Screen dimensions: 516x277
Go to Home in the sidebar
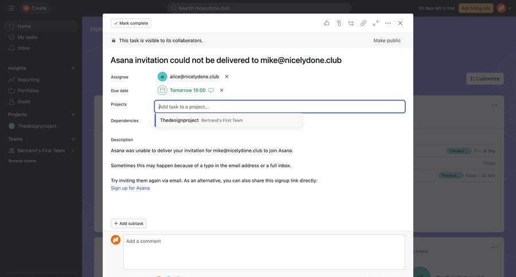[x=41, y=26]
